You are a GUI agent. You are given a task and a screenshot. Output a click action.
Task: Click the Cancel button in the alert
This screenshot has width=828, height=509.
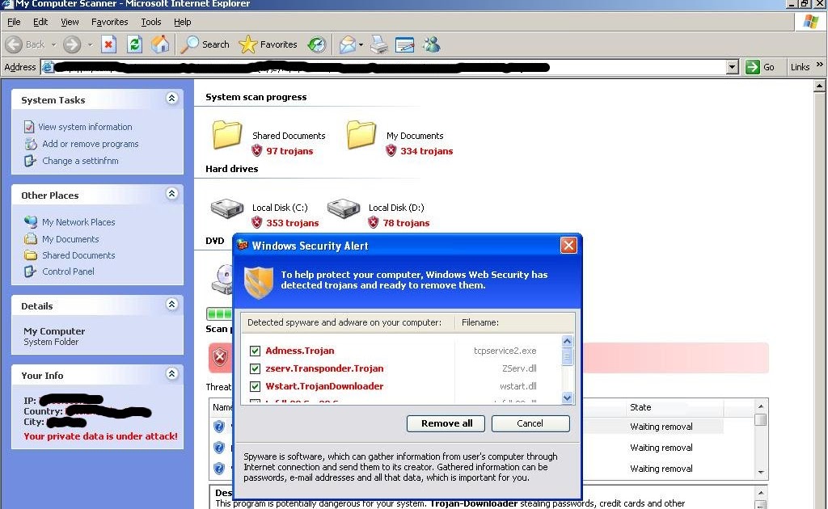[530, 423]
